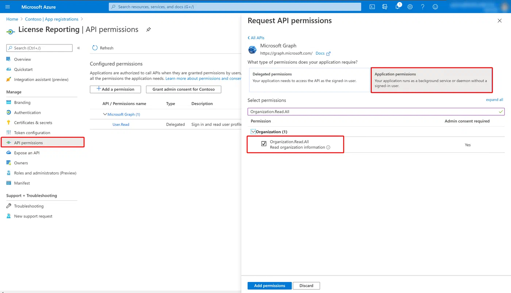Click the Branding icon
Viewport: 511px width, 293px height.
pos(8,102)
